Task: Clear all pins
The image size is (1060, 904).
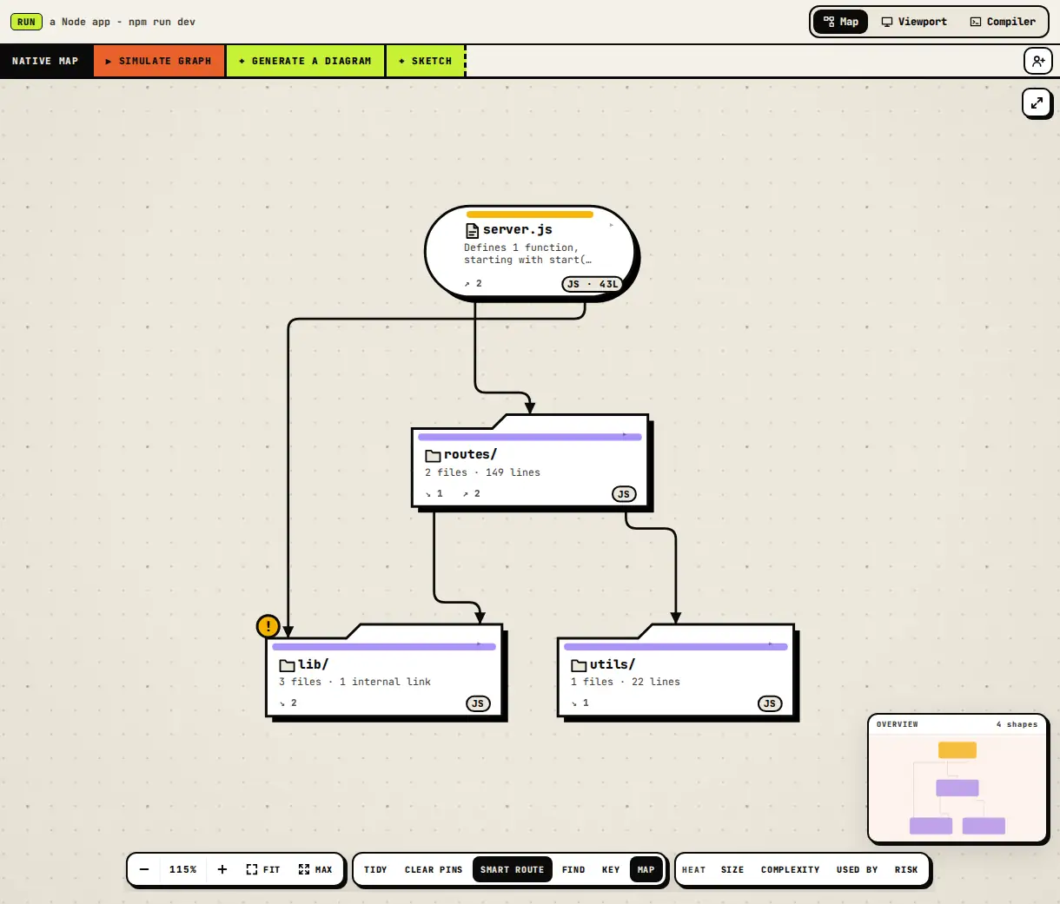Action: [434, 869]
